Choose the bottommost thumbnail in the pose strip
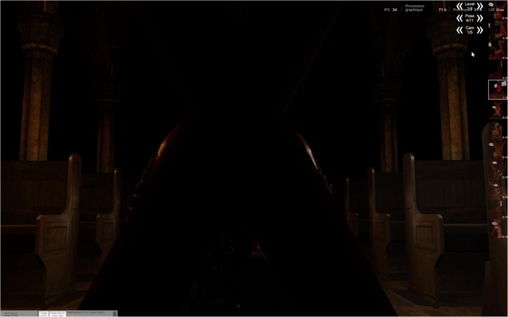The image size is (508, 317). 497,227
